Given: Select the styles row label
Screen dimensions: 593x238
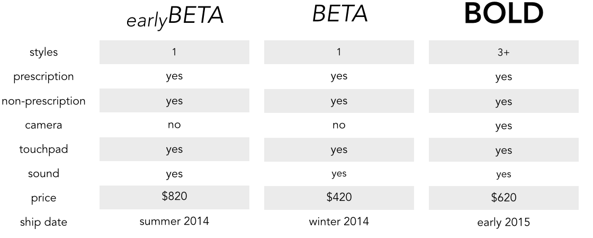Looking at the screenshot, I should click(43, 52).
